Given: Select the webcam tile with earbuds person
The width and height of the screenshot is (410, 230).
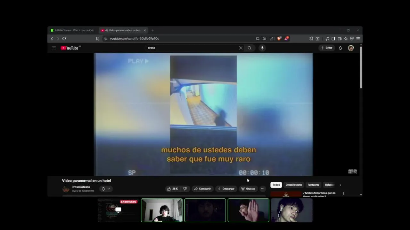Looking at the screenshot, I should point(292,210).
